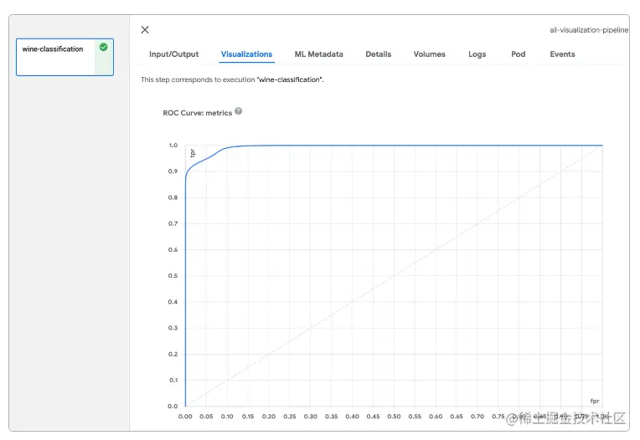Switch to the Pod tab

click(519, 54)
